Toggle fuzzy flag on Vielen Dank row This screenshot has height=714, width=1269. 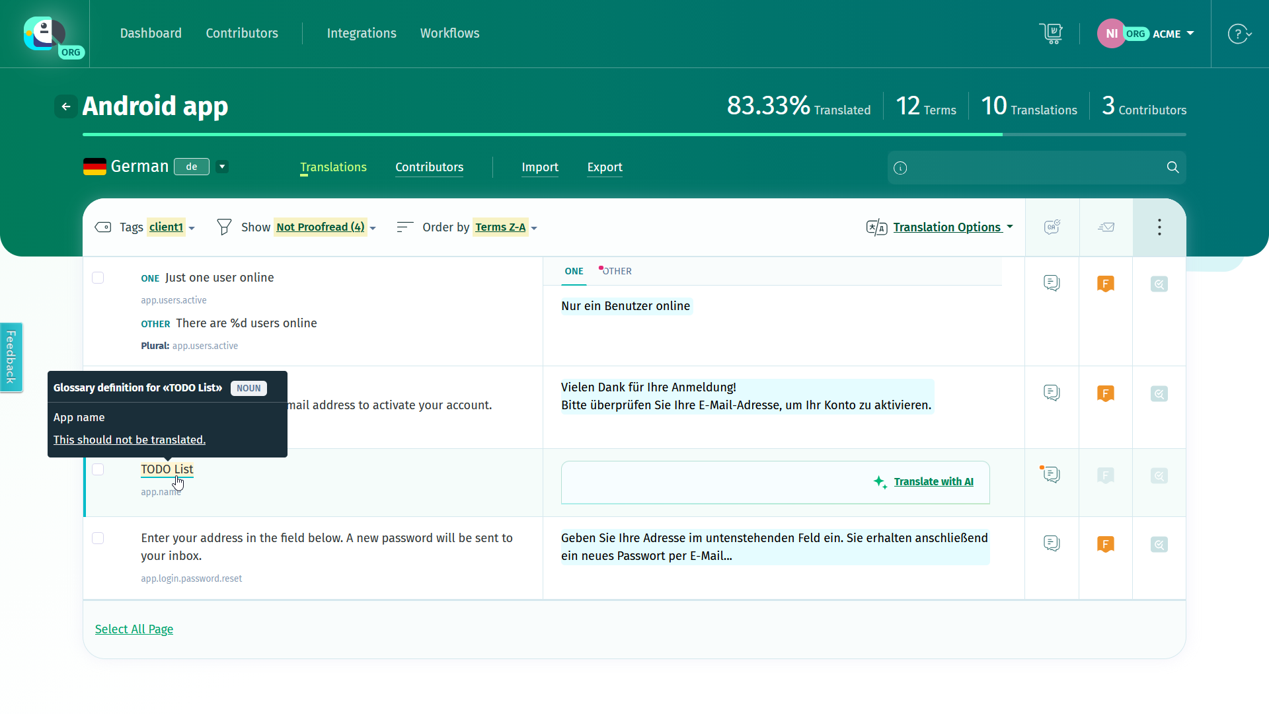pos(1106,394)
